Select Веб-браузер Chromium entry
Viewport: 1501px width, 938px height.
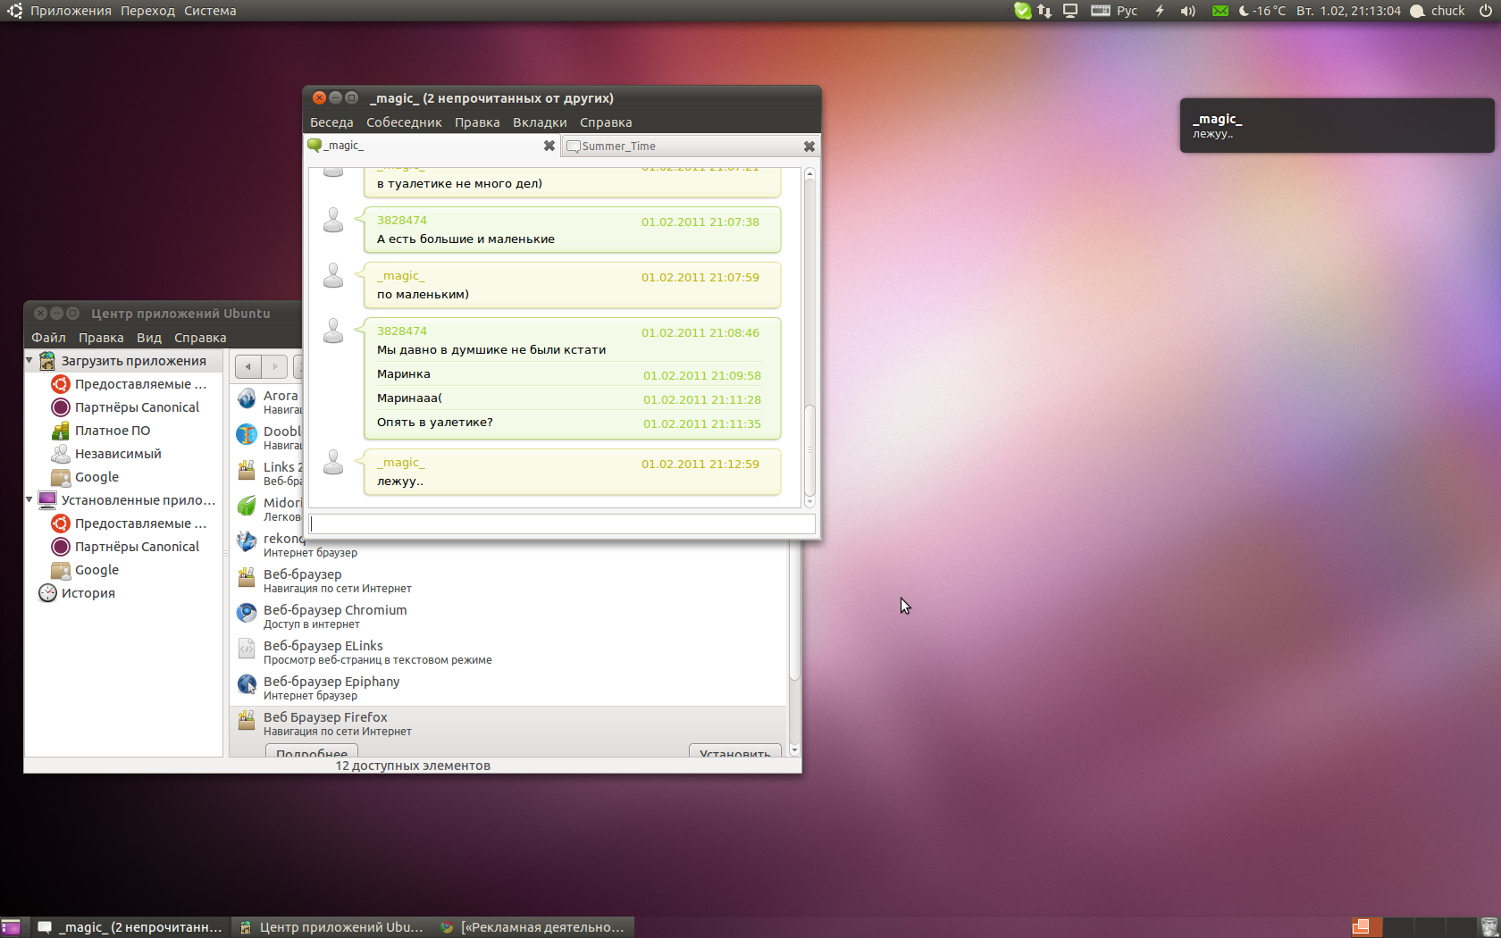click(508, 616)
